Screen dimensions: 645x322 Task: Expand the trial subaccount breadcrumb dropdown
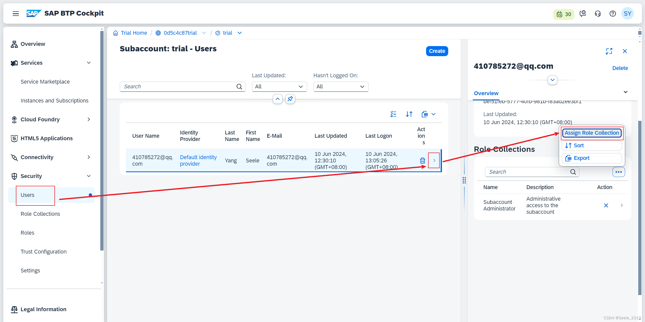tap(240, 33)
